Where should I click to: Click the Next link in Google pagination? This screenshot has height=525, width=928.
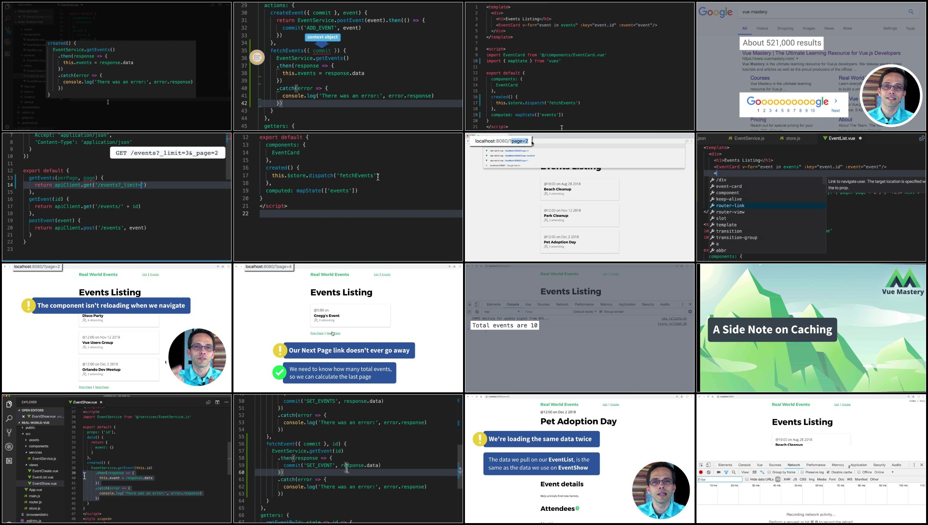point(835,111)
